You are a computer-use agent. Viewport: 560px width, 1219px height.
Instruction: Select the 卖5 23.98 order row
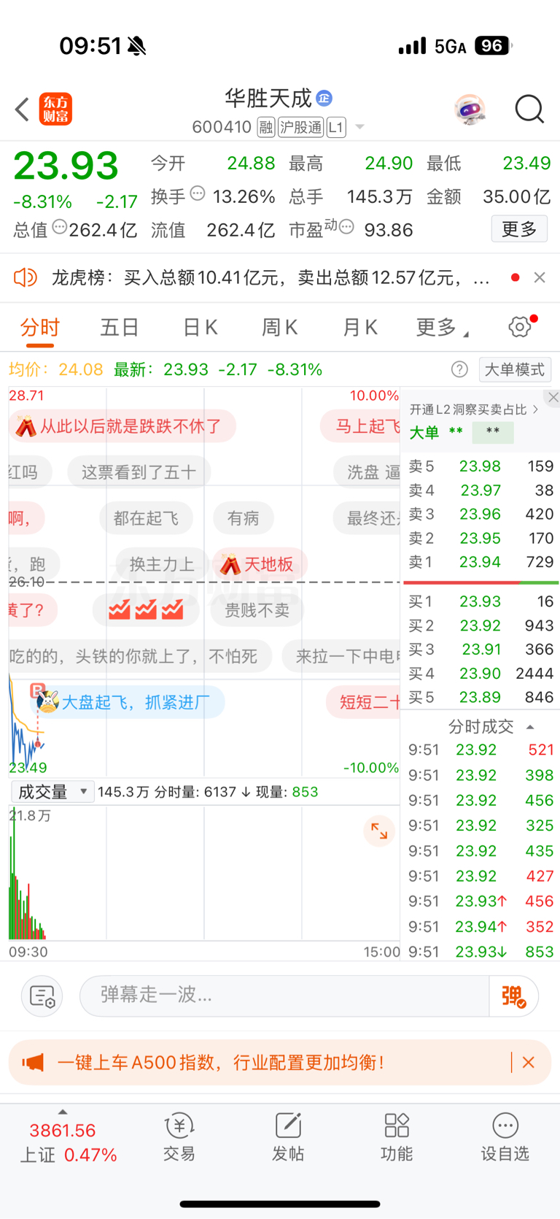(481, 466)
